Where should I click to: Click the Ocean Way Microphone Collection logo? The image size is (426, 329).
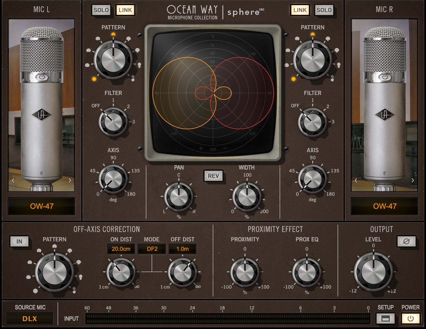(193, 12)
